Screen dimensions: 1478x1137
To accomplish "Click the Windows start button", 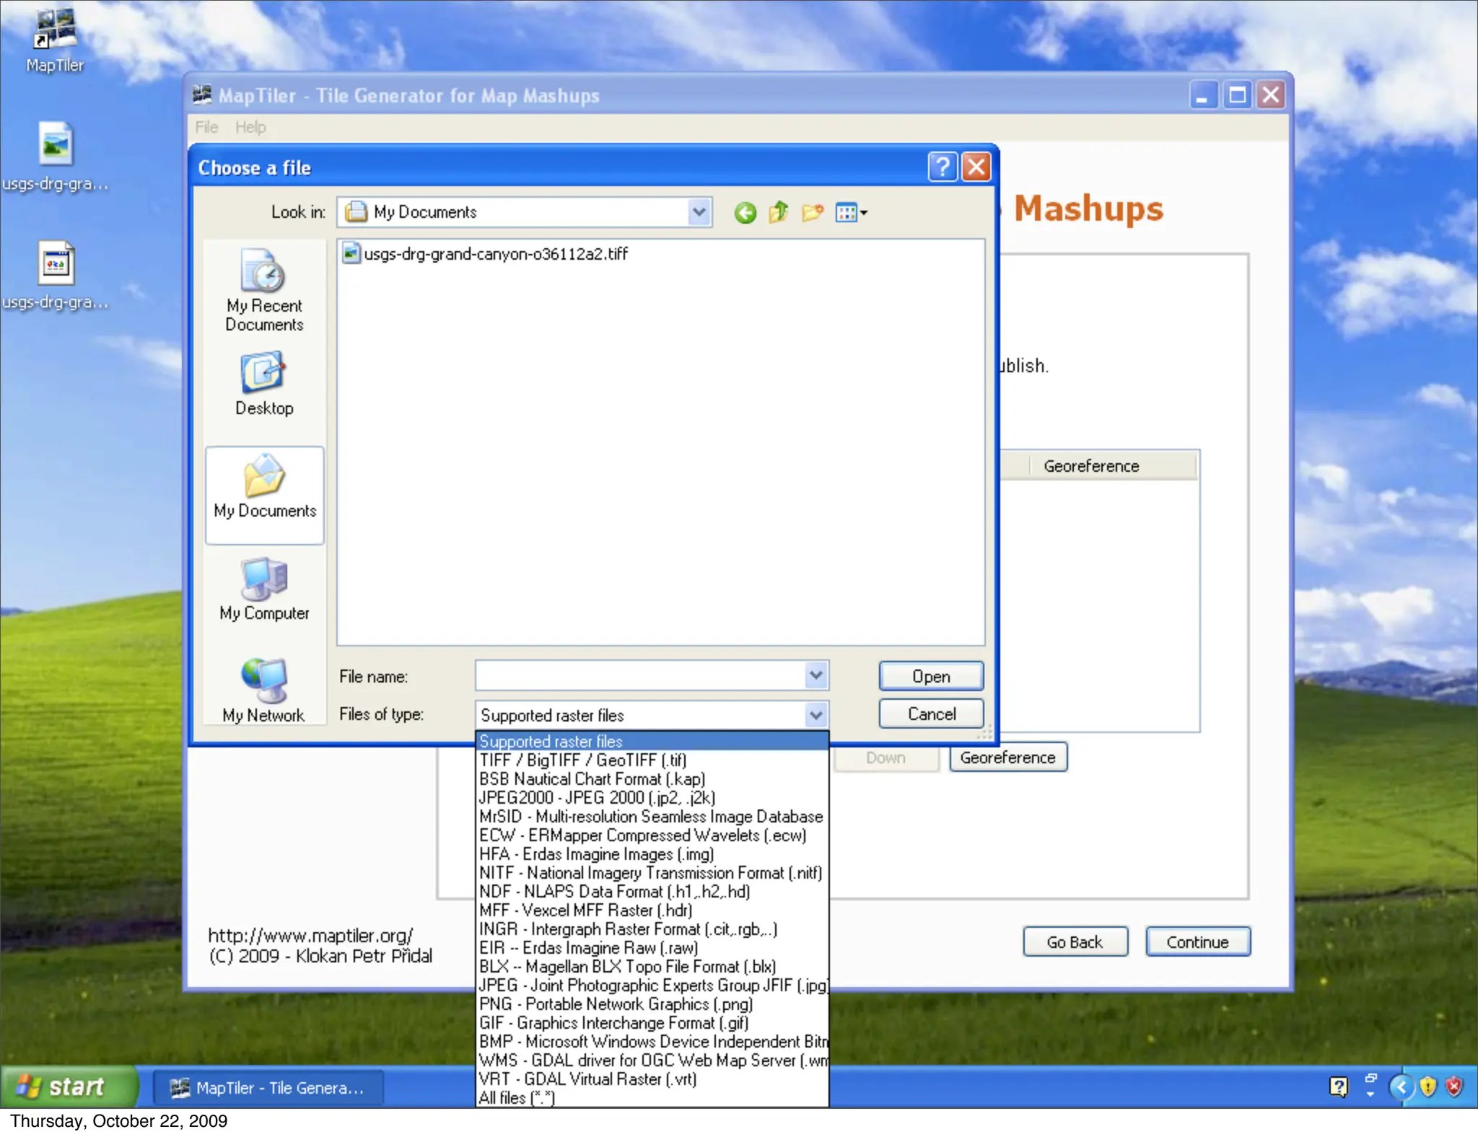I will (x=69, y=1086).
